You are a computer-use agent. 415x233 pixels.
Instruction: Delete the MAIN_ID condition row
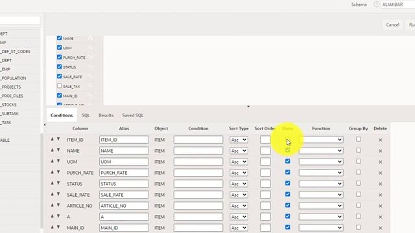point(381,228)
